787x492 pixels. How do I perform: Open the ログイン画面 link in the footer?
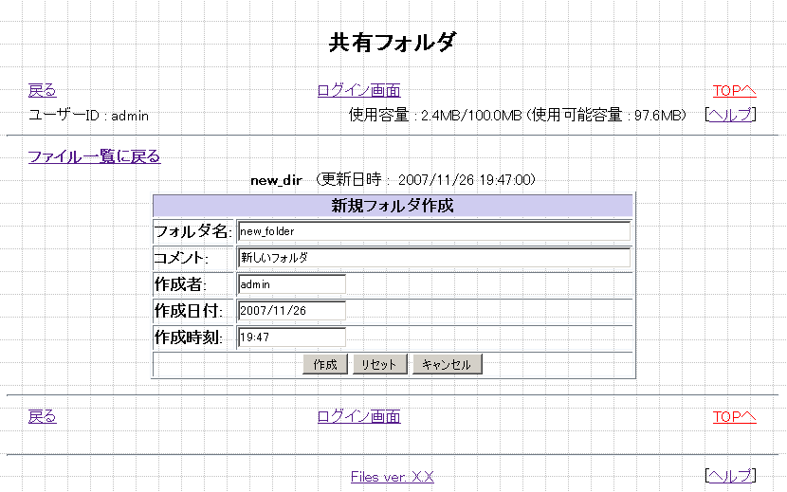click(x=358, y=416)
